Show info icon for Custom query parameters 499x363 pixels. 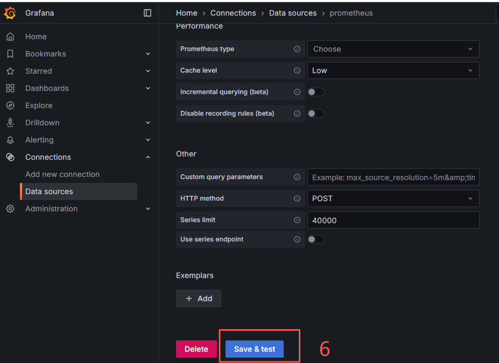point(297,177)
